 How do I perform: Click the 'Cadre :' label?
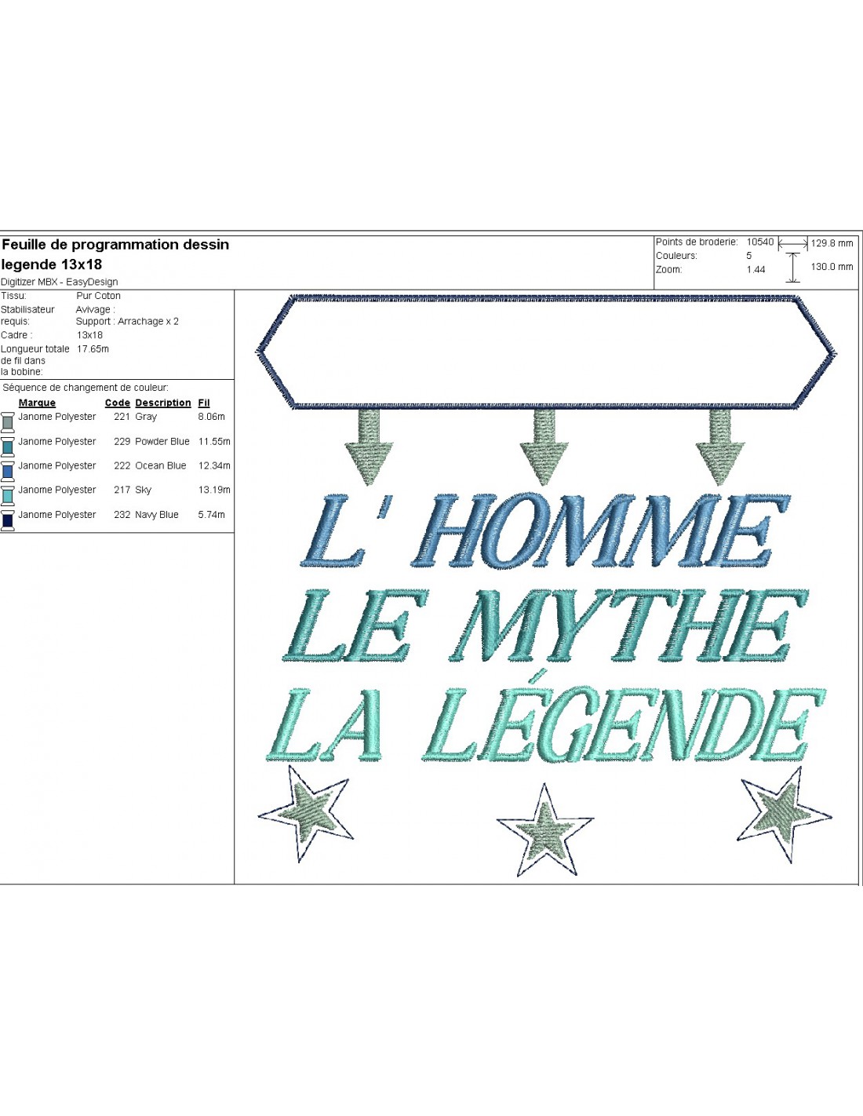coord(16,335)
